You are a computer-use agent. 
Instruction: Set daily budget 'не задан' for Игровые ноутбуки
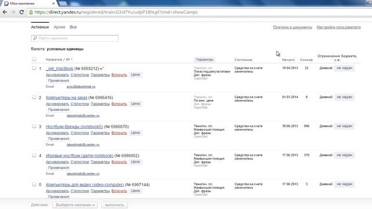(x=345, y=155)
